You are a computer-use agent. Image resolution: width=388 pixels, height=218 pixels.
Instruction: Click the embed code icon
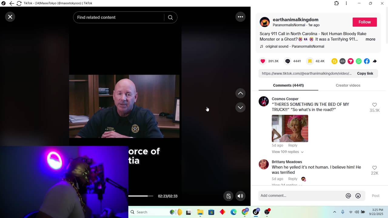pos(343,61)
